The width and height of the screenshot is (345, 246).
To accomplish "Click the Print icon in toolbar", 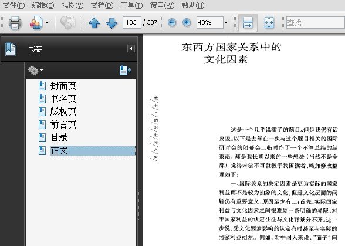I will tap(15, 23).
